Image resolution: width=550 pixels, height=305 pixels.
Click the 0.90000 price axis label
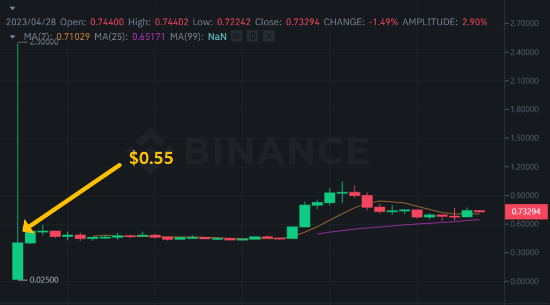click(524, 195)
